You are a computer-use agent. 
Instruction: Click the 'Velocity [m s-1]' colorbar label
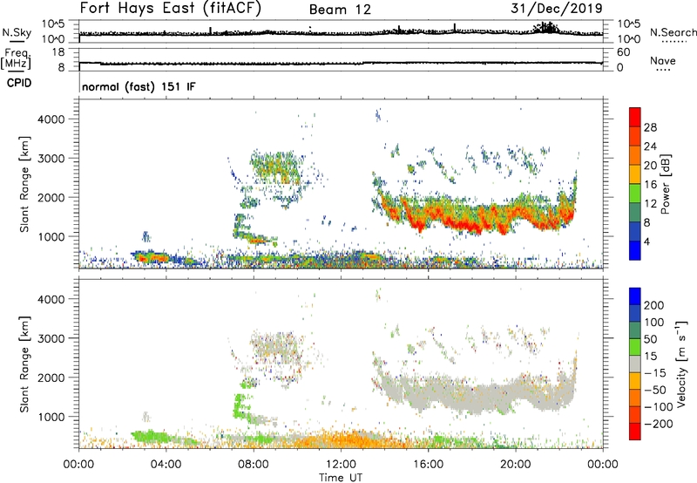[x=681, y=364]
